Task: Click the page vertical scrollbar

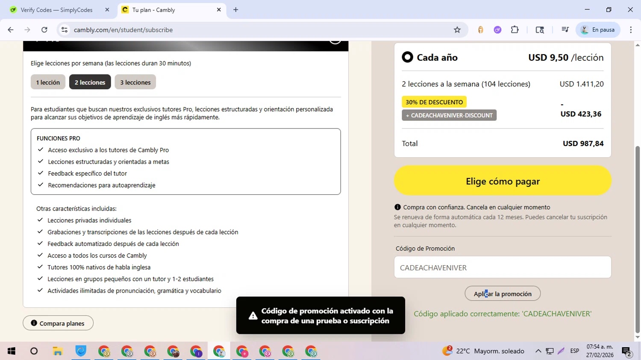Action: pos(638,239)
